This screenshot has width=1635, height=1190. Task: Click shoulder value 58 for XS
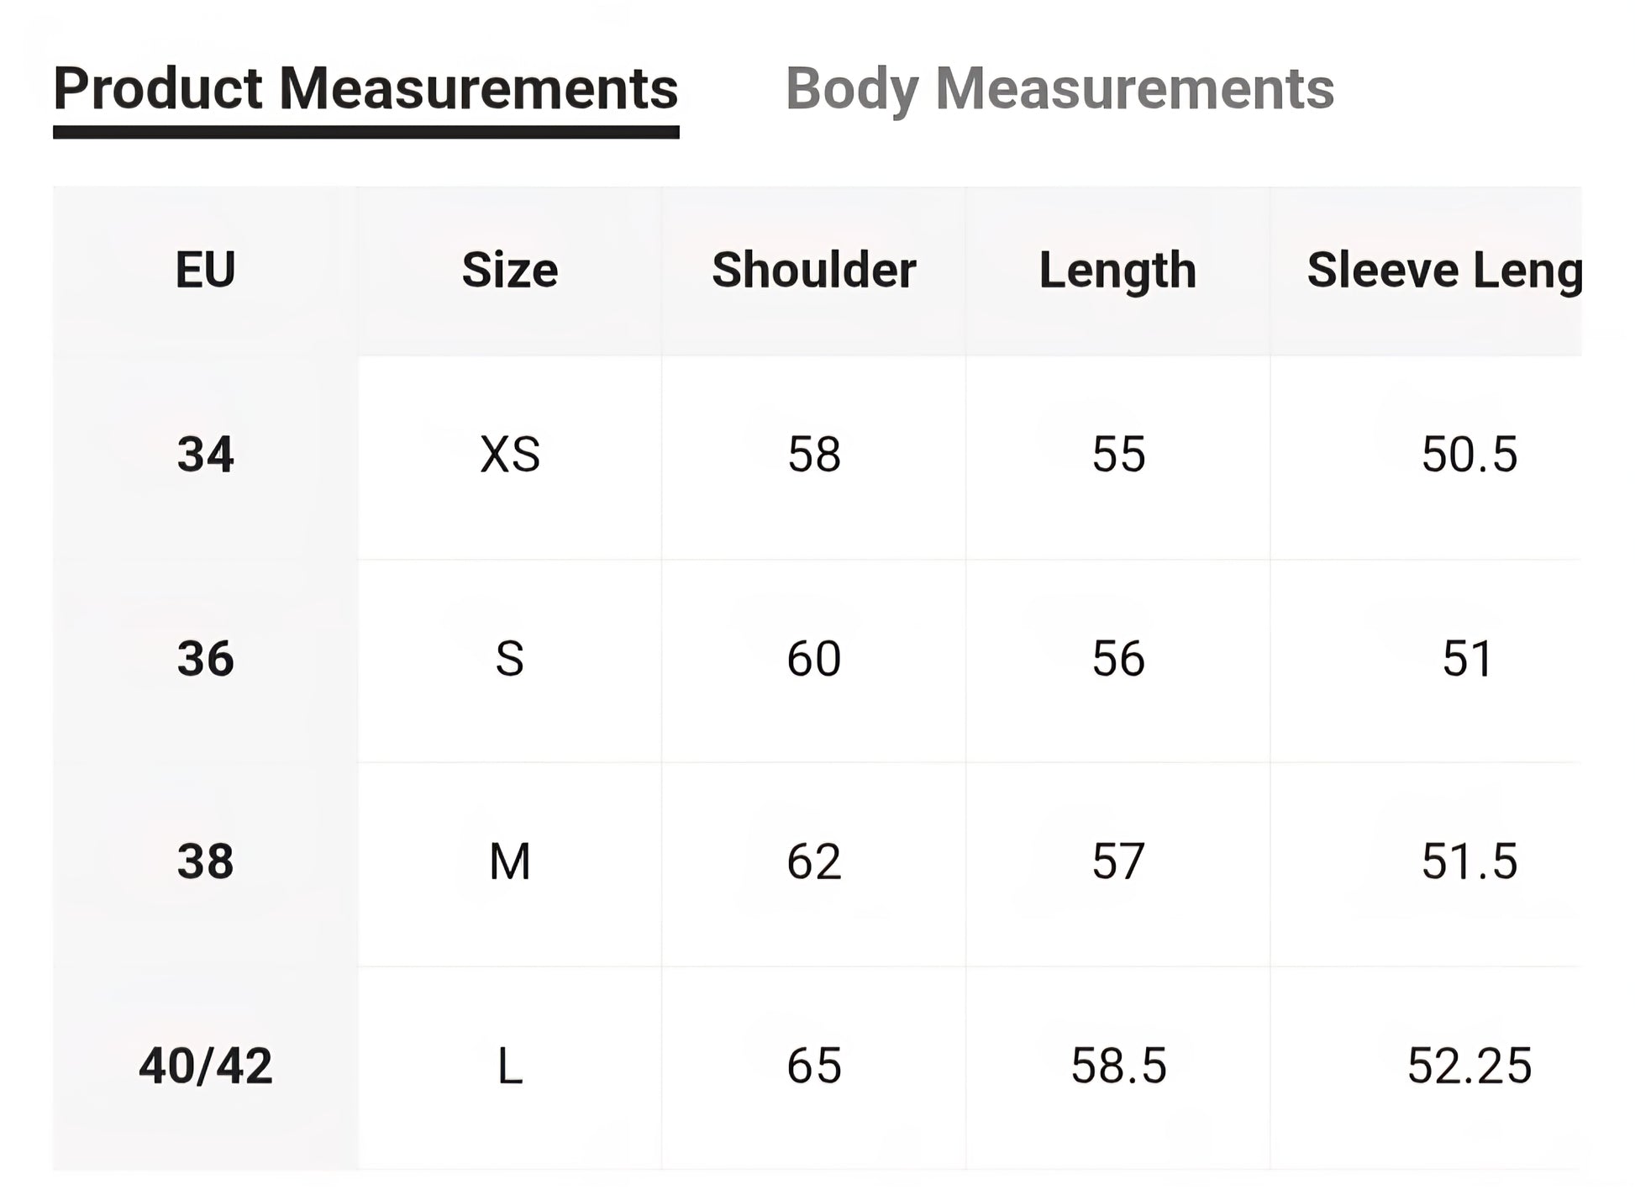(813, 455)
